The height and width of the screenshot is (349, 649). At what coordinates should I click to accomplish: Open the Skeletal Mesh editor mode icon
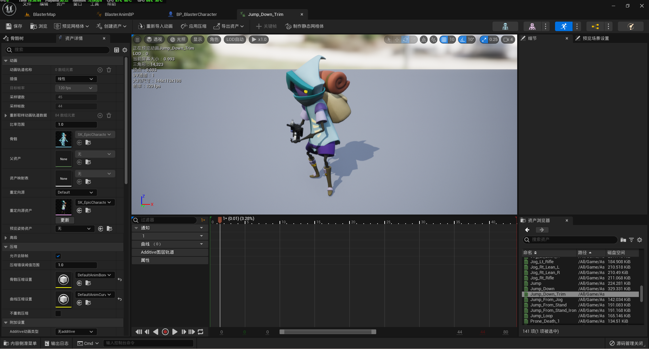(x=532, y=26)
